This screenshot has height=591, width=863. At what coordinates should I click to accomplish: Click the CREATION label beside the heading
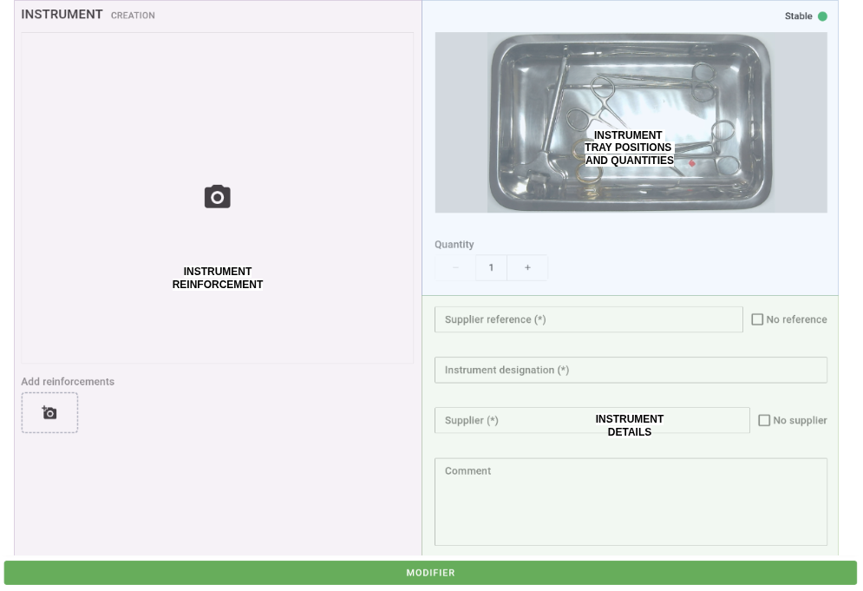click(x=133, y=16)
